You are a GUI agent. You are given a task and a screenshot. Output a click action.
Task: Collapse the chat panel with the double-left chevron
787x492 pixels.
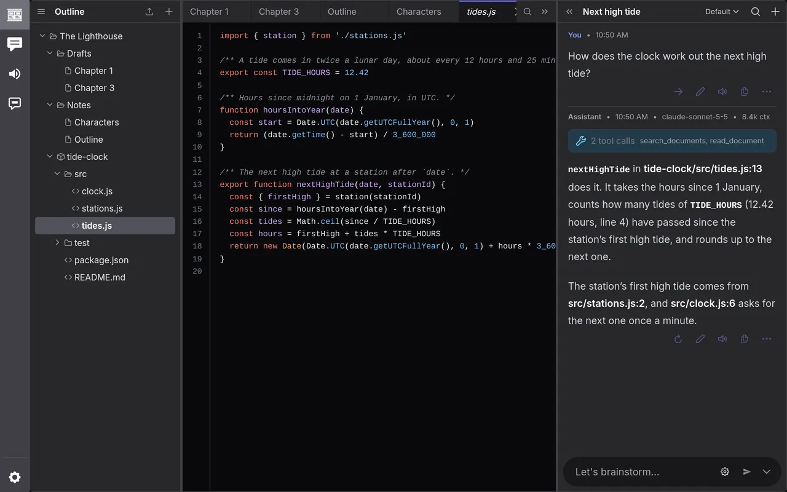569,12
